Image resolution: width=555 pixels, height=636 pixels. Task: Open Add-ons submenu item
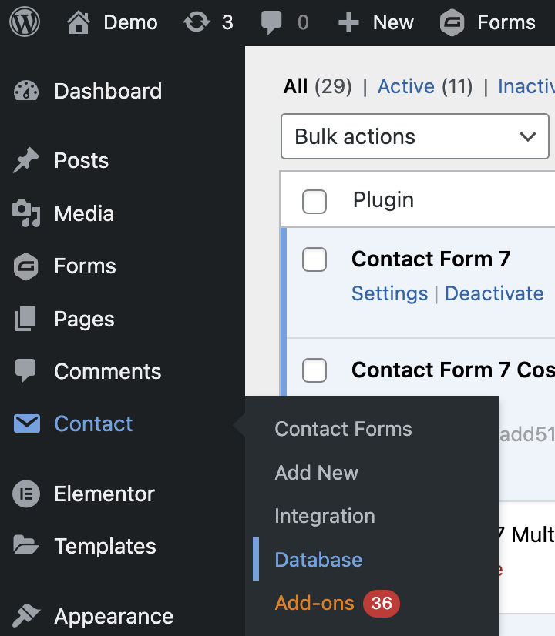point(314,603)
